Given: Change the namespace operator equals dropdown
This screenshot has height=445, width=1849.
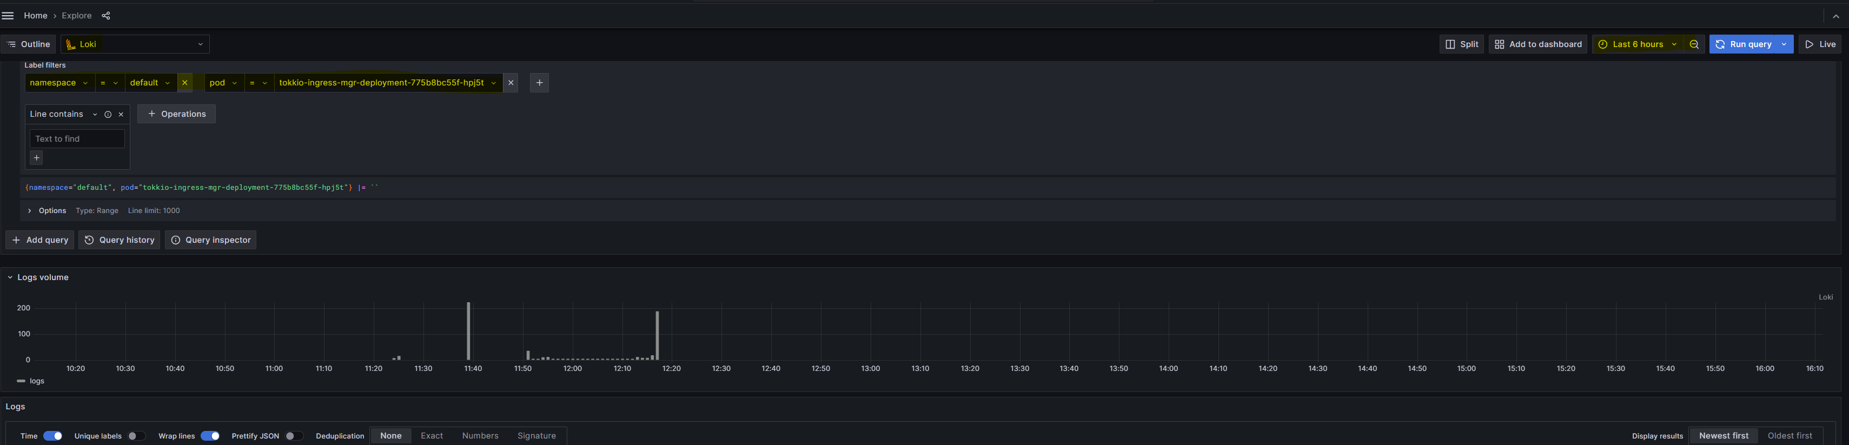Looking at the screenshot, I should (x=109, y=83).
